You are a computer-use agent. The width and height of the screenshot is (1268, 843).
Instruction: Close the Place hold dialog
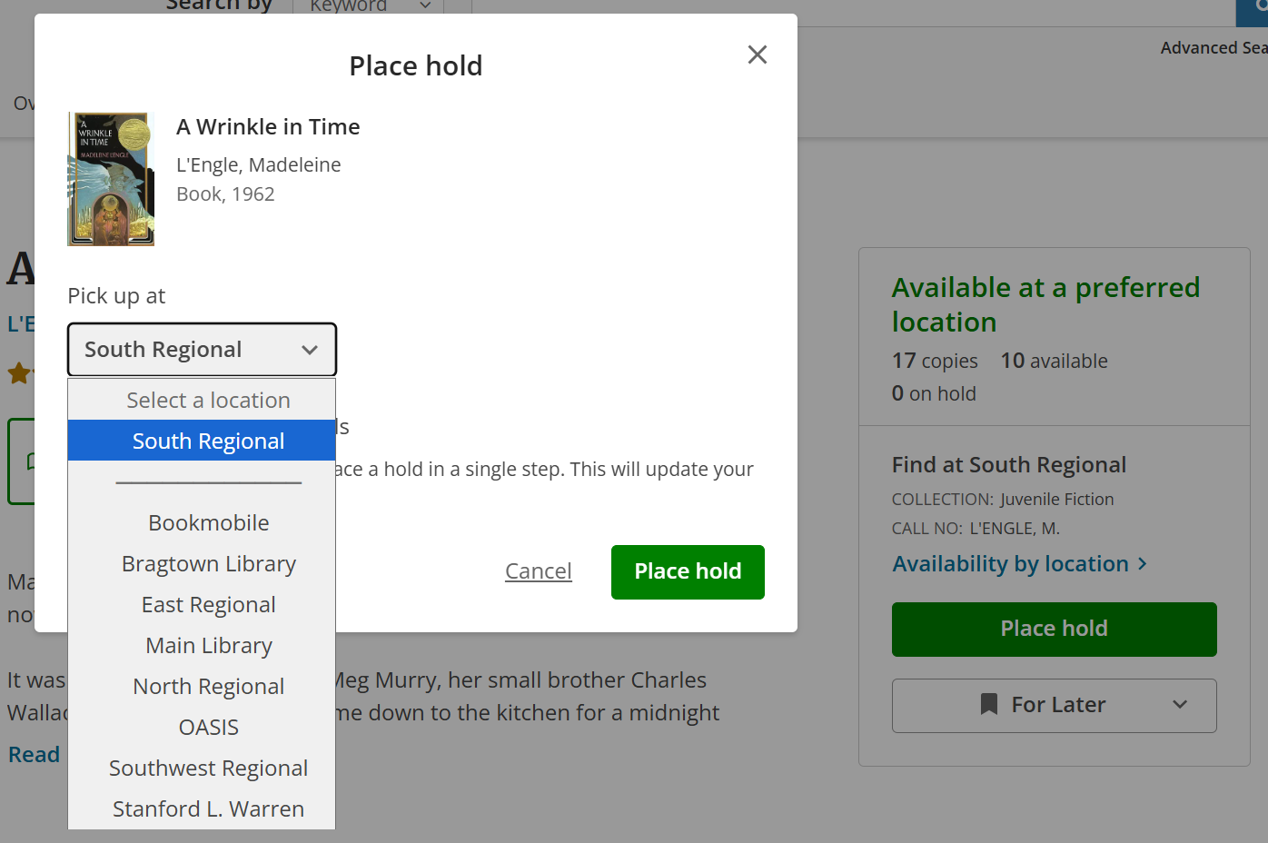[x=757, y=55]
